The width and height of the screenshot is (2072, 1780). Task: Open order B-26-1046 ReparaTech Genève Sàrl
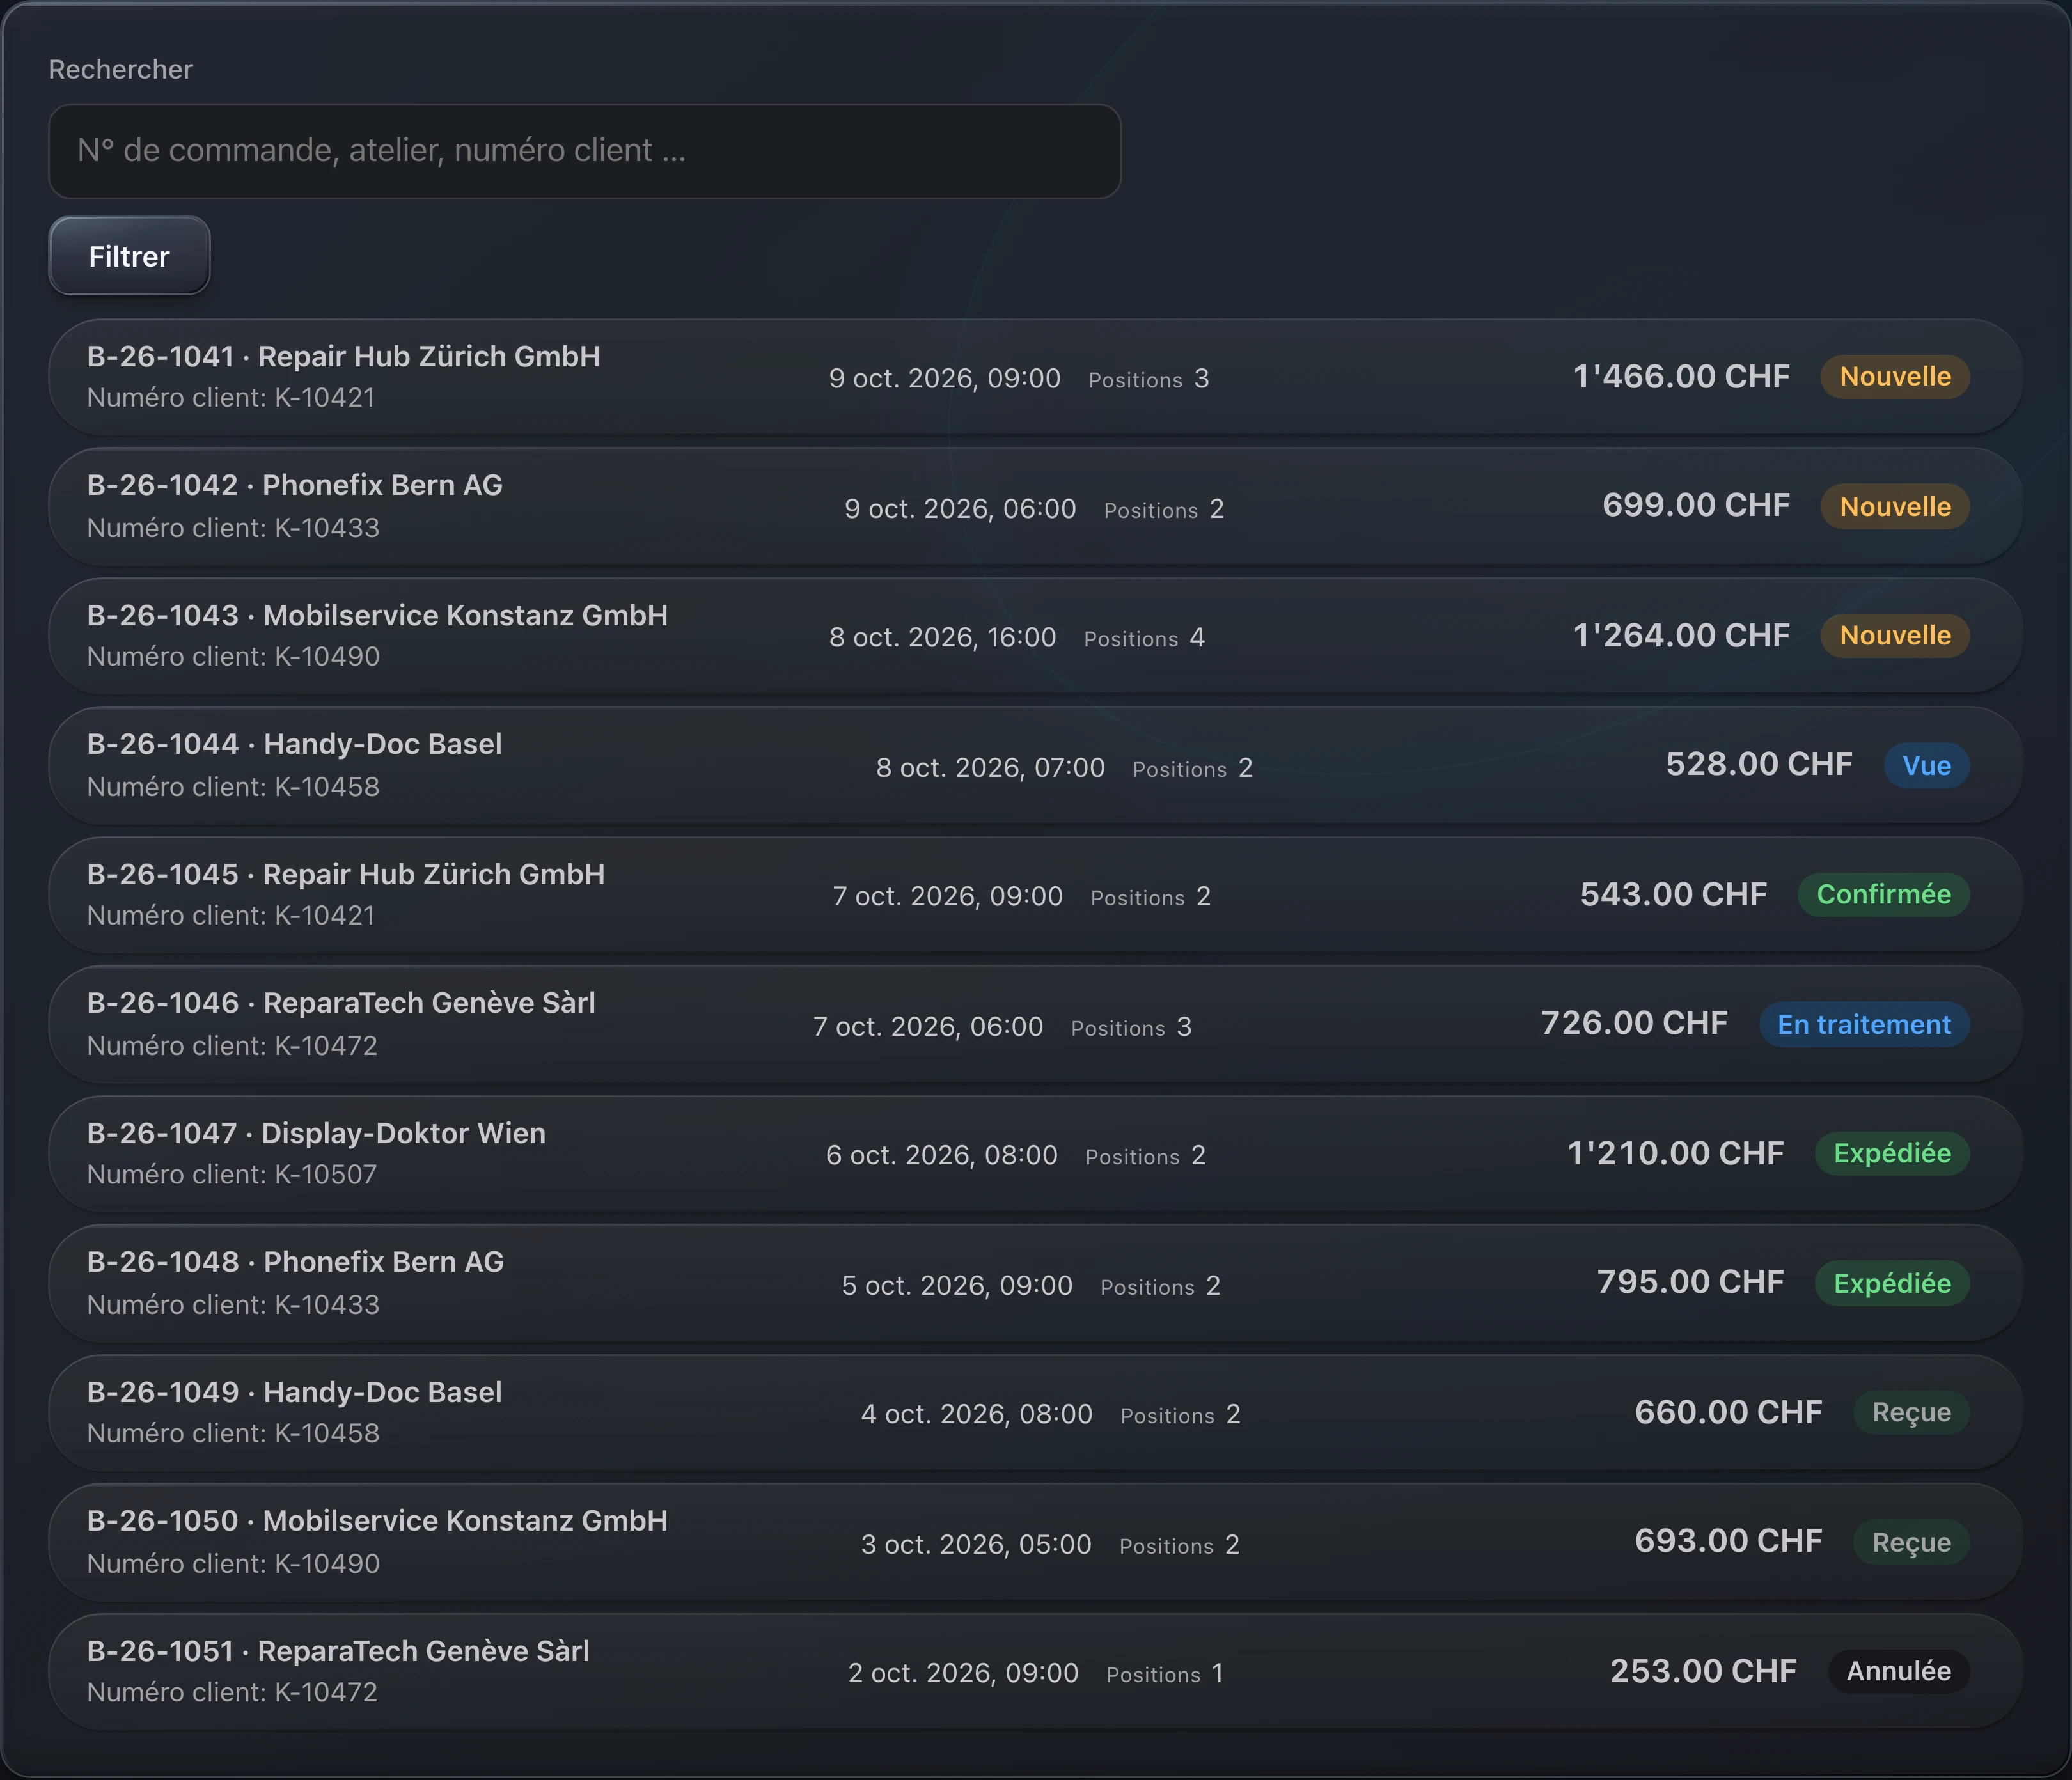pyautogui.click(x=1035, y=1024)
